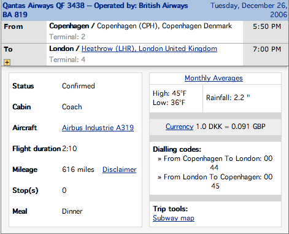Click the Coach cabin value
Viewport: 289px width, 234px height.
point(72,107)
